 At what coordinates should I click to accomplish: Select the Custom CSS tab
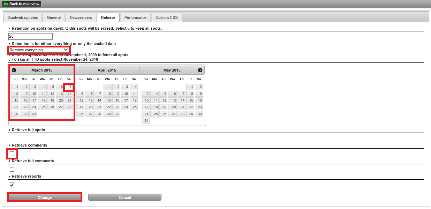[166, 17]
